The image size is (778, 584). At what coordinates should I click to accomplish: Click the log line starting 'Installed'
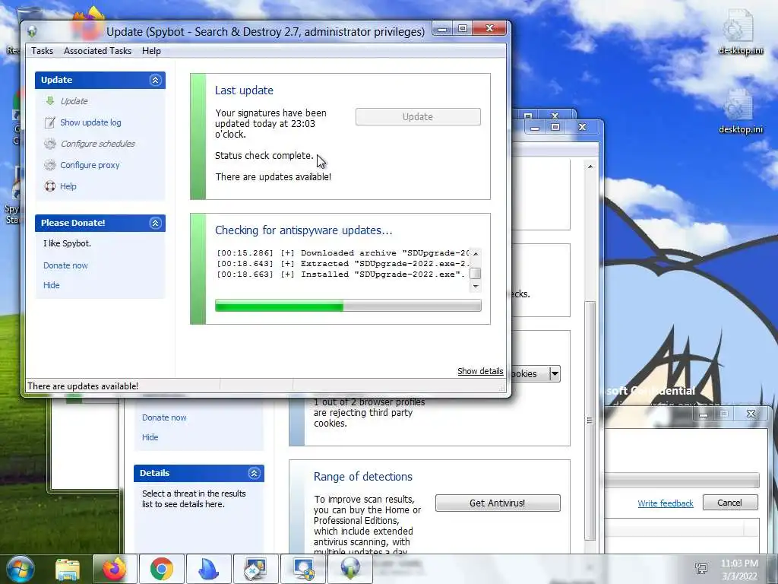pos(341,274)
